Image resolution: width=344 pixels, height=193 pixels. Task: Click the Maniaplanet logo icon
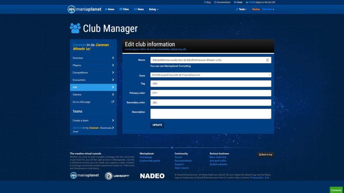pos(71,9)
